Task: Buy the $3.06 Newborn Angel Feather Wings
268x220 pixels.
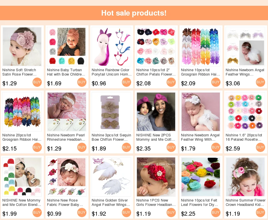Action: [x=261, y=82]
